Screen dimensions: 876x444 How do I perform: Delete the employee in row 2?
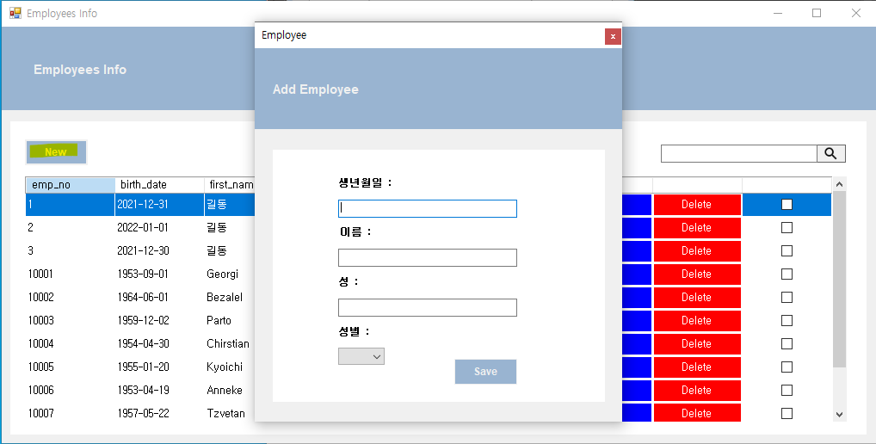pyautogui.click(x=697, y=228)
